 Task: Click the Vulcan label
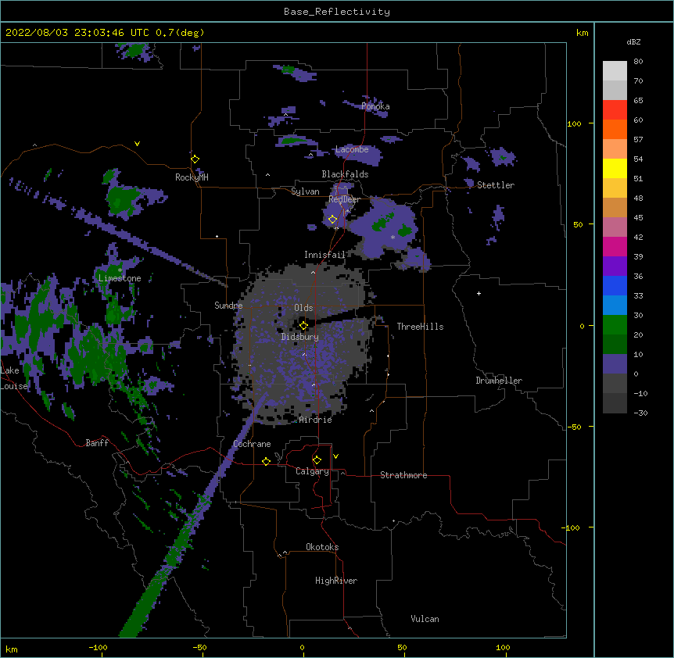425,619
